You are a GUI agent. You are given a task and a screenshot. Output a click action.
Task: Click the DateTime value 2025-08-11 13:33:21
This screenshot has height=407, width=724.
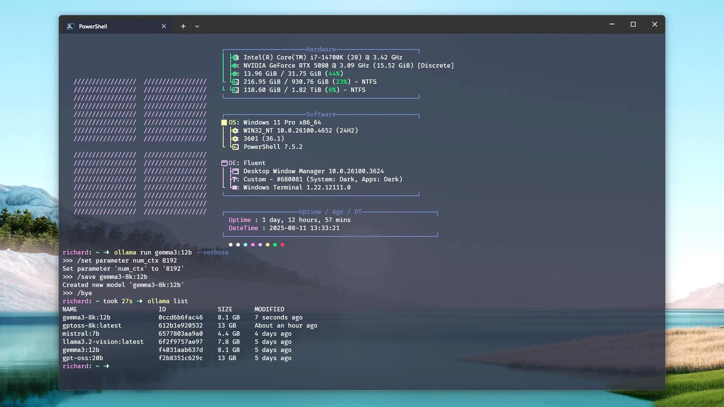tap(304, 228)
